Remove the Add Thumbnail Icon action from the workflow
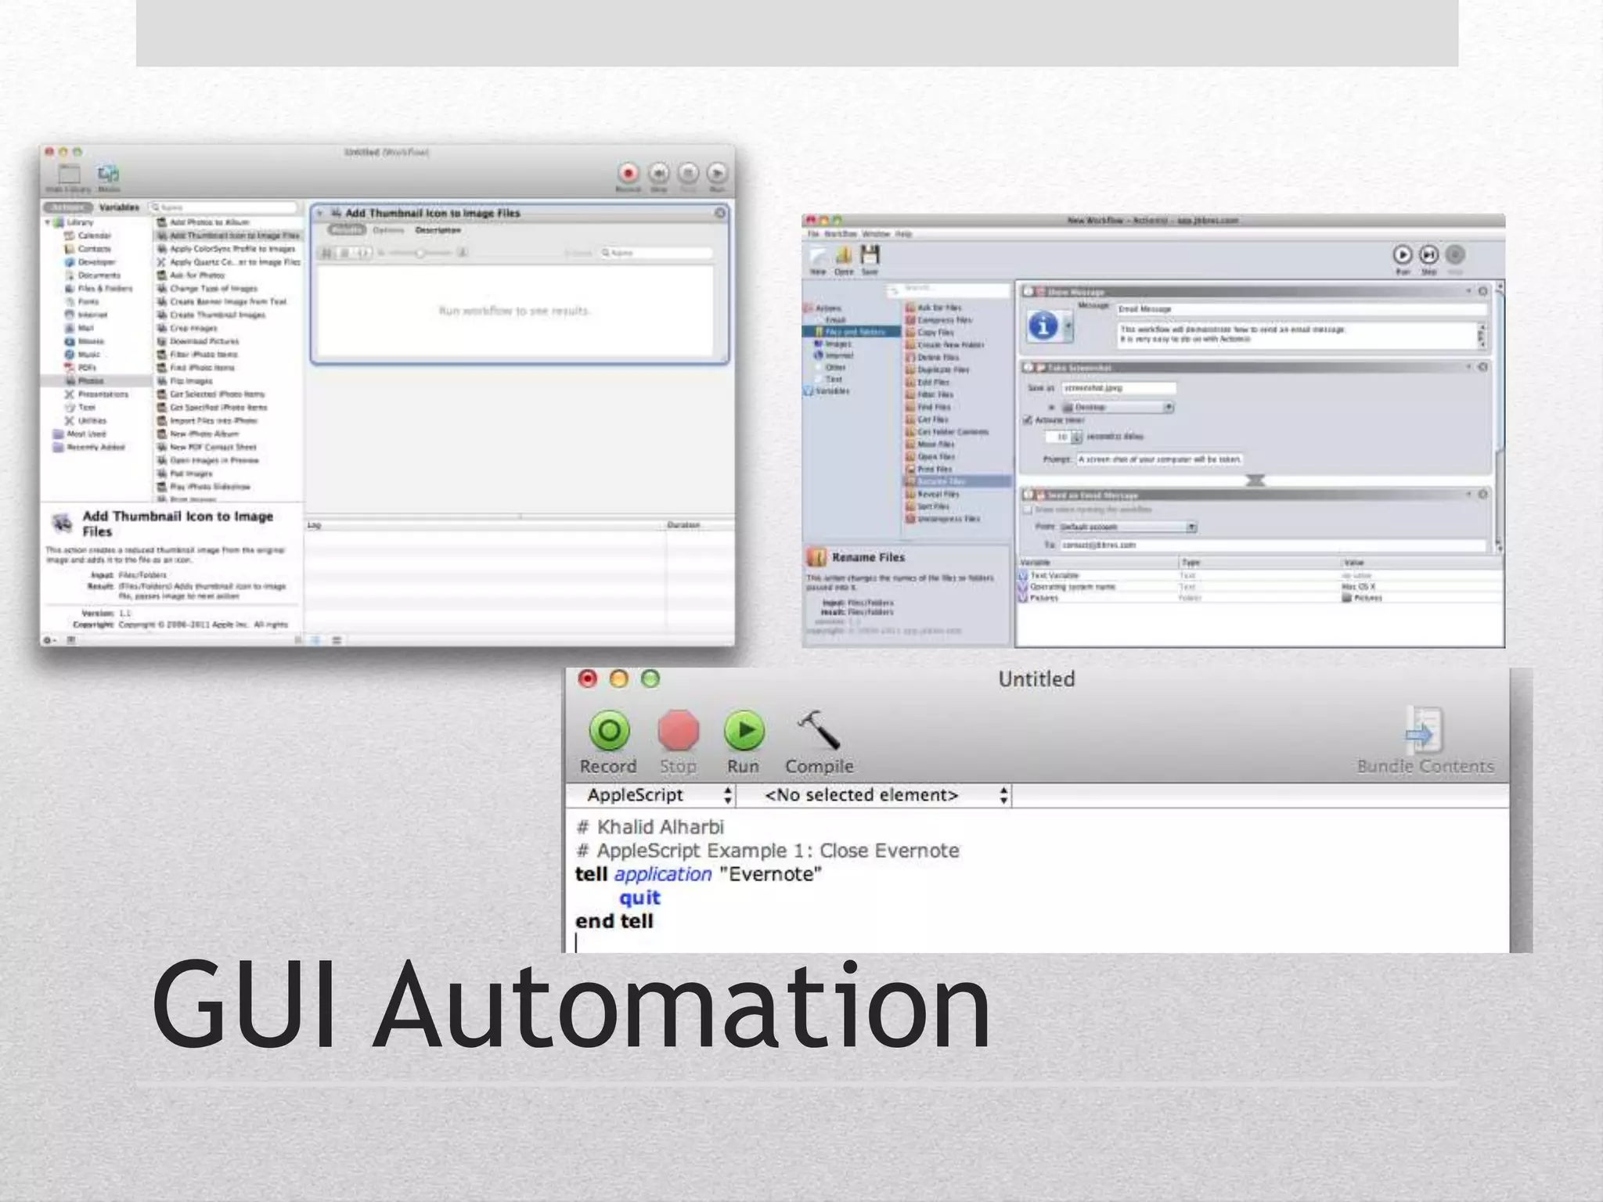The image size is (1603, 1202). coord(720,213)
